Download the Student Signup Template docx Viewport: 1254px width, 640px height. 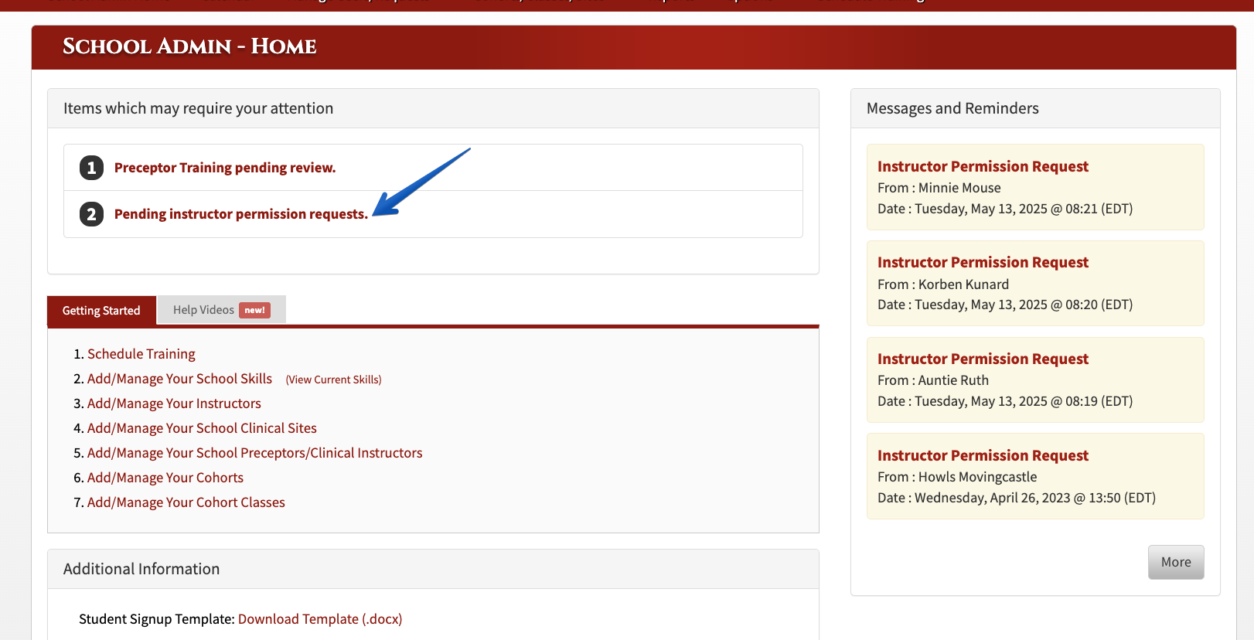pyautogui.click(x=320, y=619)
